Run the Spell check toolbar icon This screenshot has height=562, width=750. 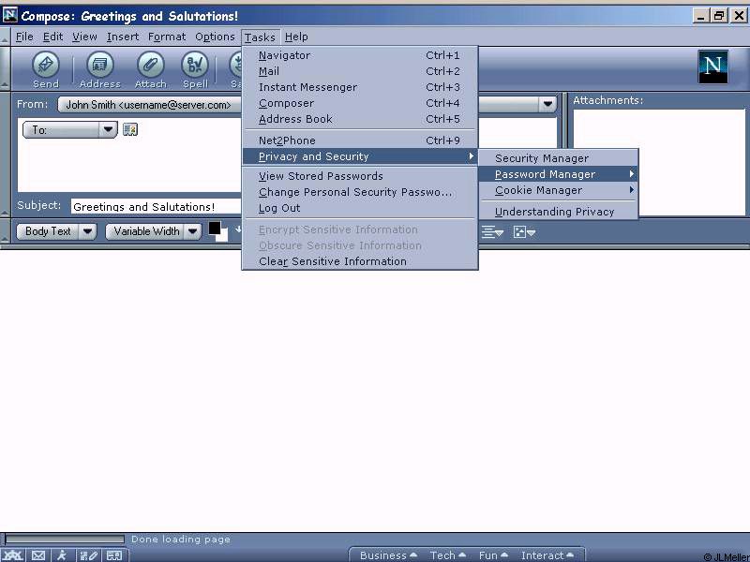195,69
